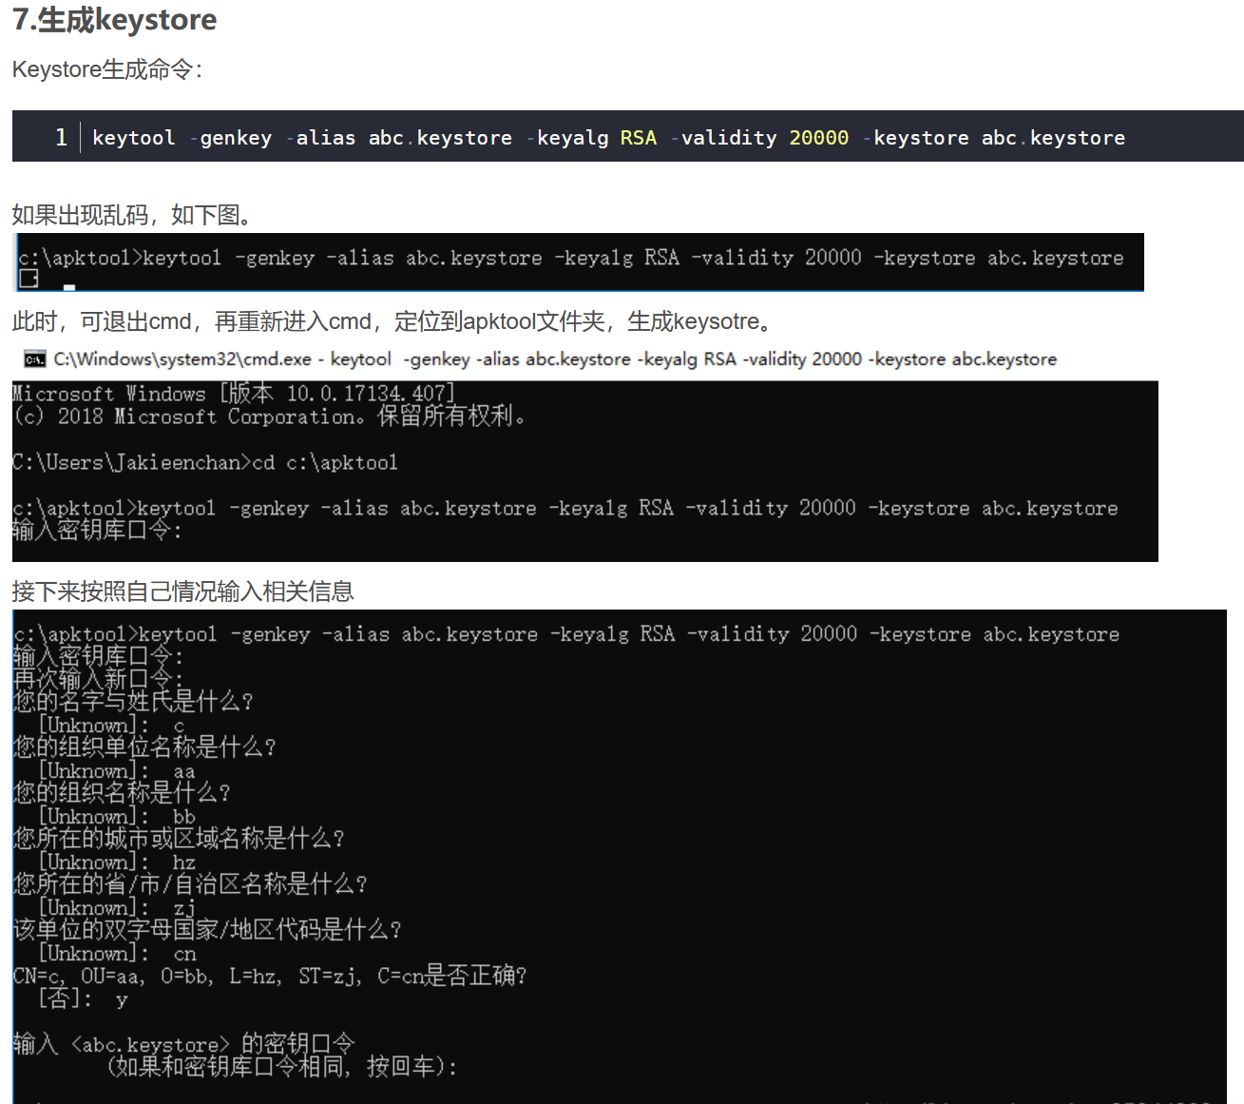The image size is (1244, 1104).
Task: Open the first garbled-output terminal screenshot
Action: point(578,261)
